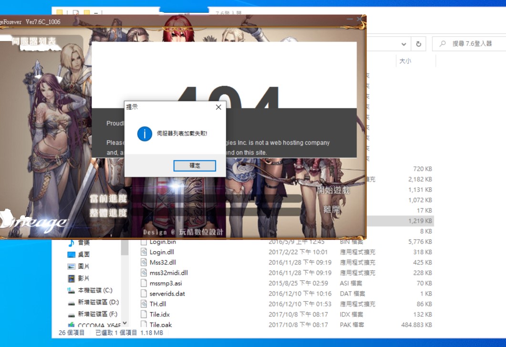Click the 圖片 pictures icon
The height and width of the screenshot is (347, 506).
point(72,267)
